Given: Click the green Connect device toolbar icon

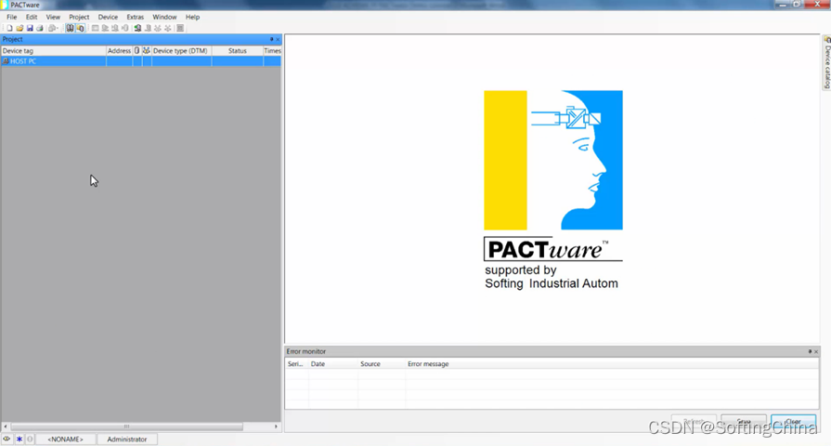Looking at the screenshot, I should [x=137, y=28].
